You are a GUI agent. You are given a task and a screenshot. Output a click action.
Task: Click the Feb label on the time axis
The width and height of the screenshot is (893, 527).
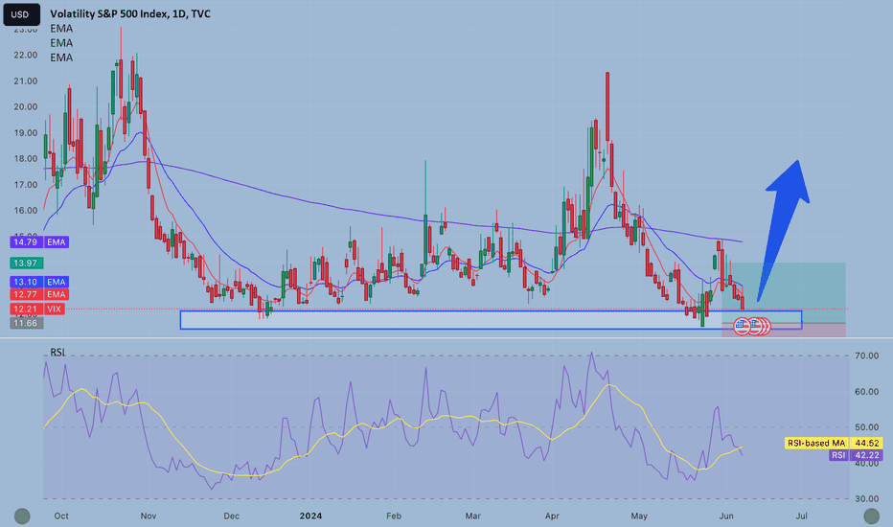(394, 516)
